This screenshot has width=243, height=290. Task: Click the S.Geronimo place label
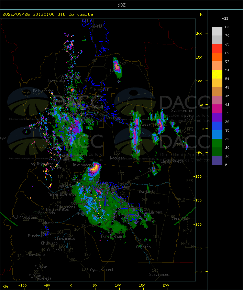(x=181, y=111)
